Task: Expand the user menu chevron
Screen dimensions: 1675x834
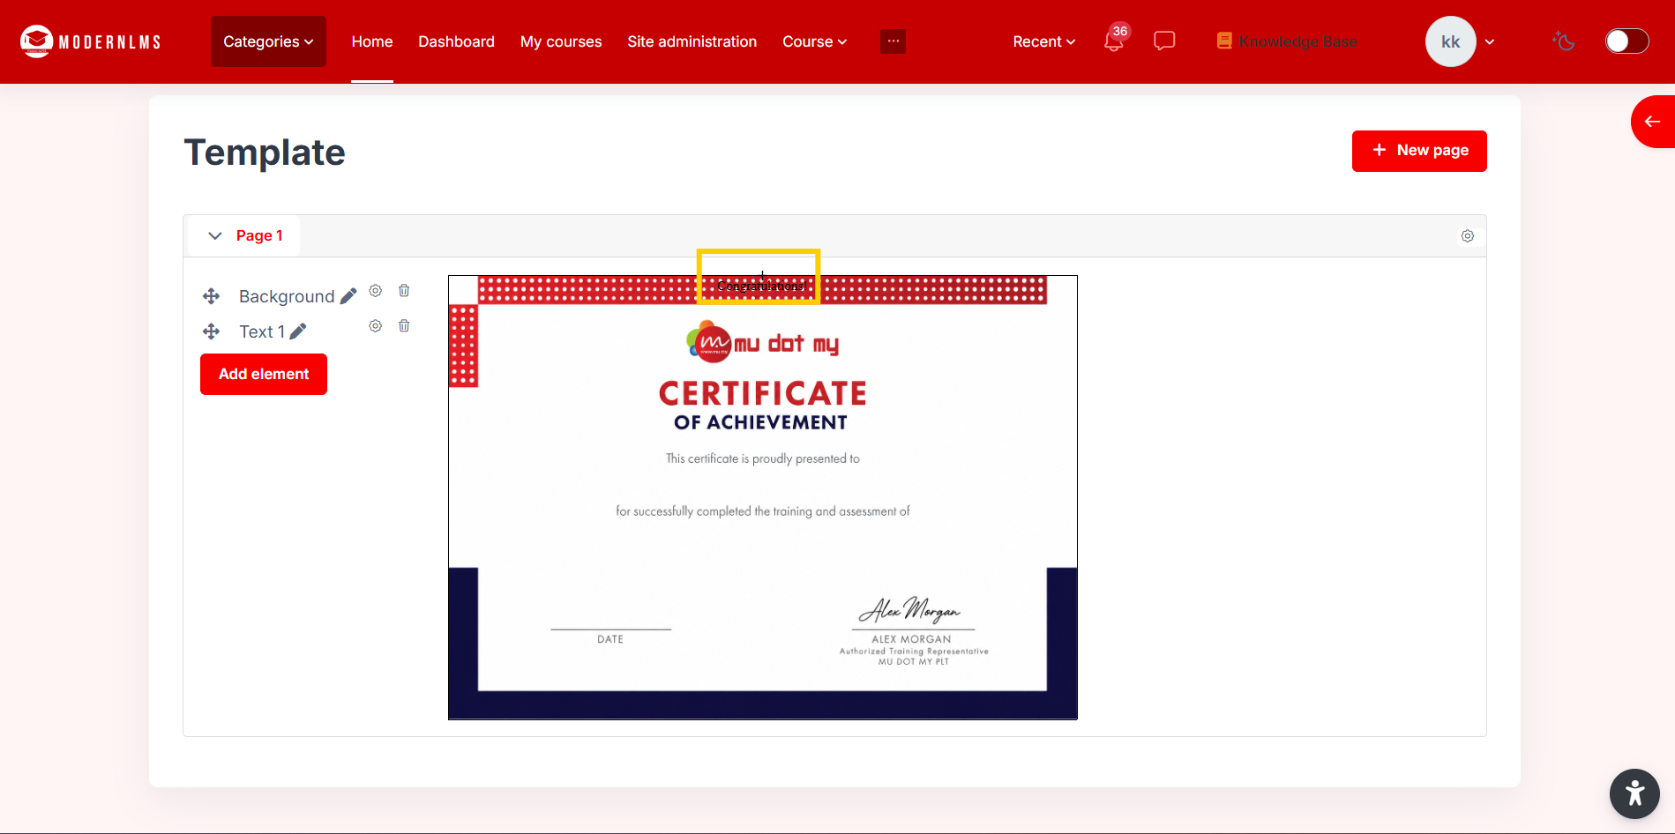Action: (x=1490, y=41)
